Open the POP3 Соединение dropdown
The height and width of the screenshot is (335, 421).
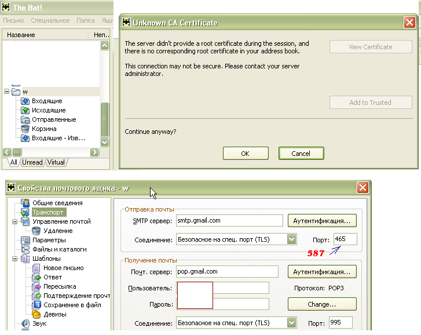pos(292,323)
